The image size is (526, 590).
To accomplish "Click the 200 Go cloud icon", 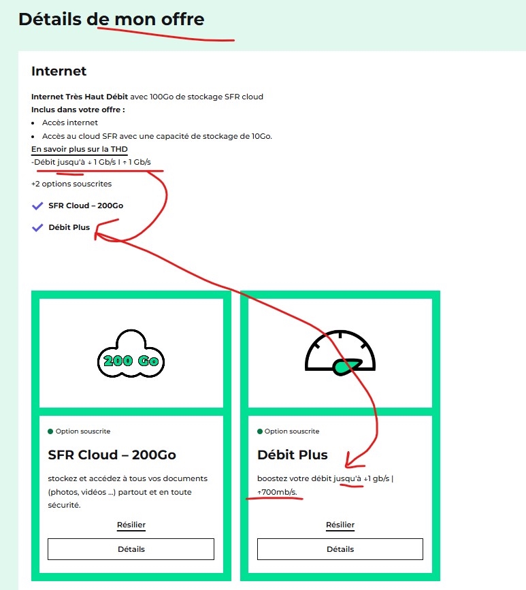I will tap(131, 353).
